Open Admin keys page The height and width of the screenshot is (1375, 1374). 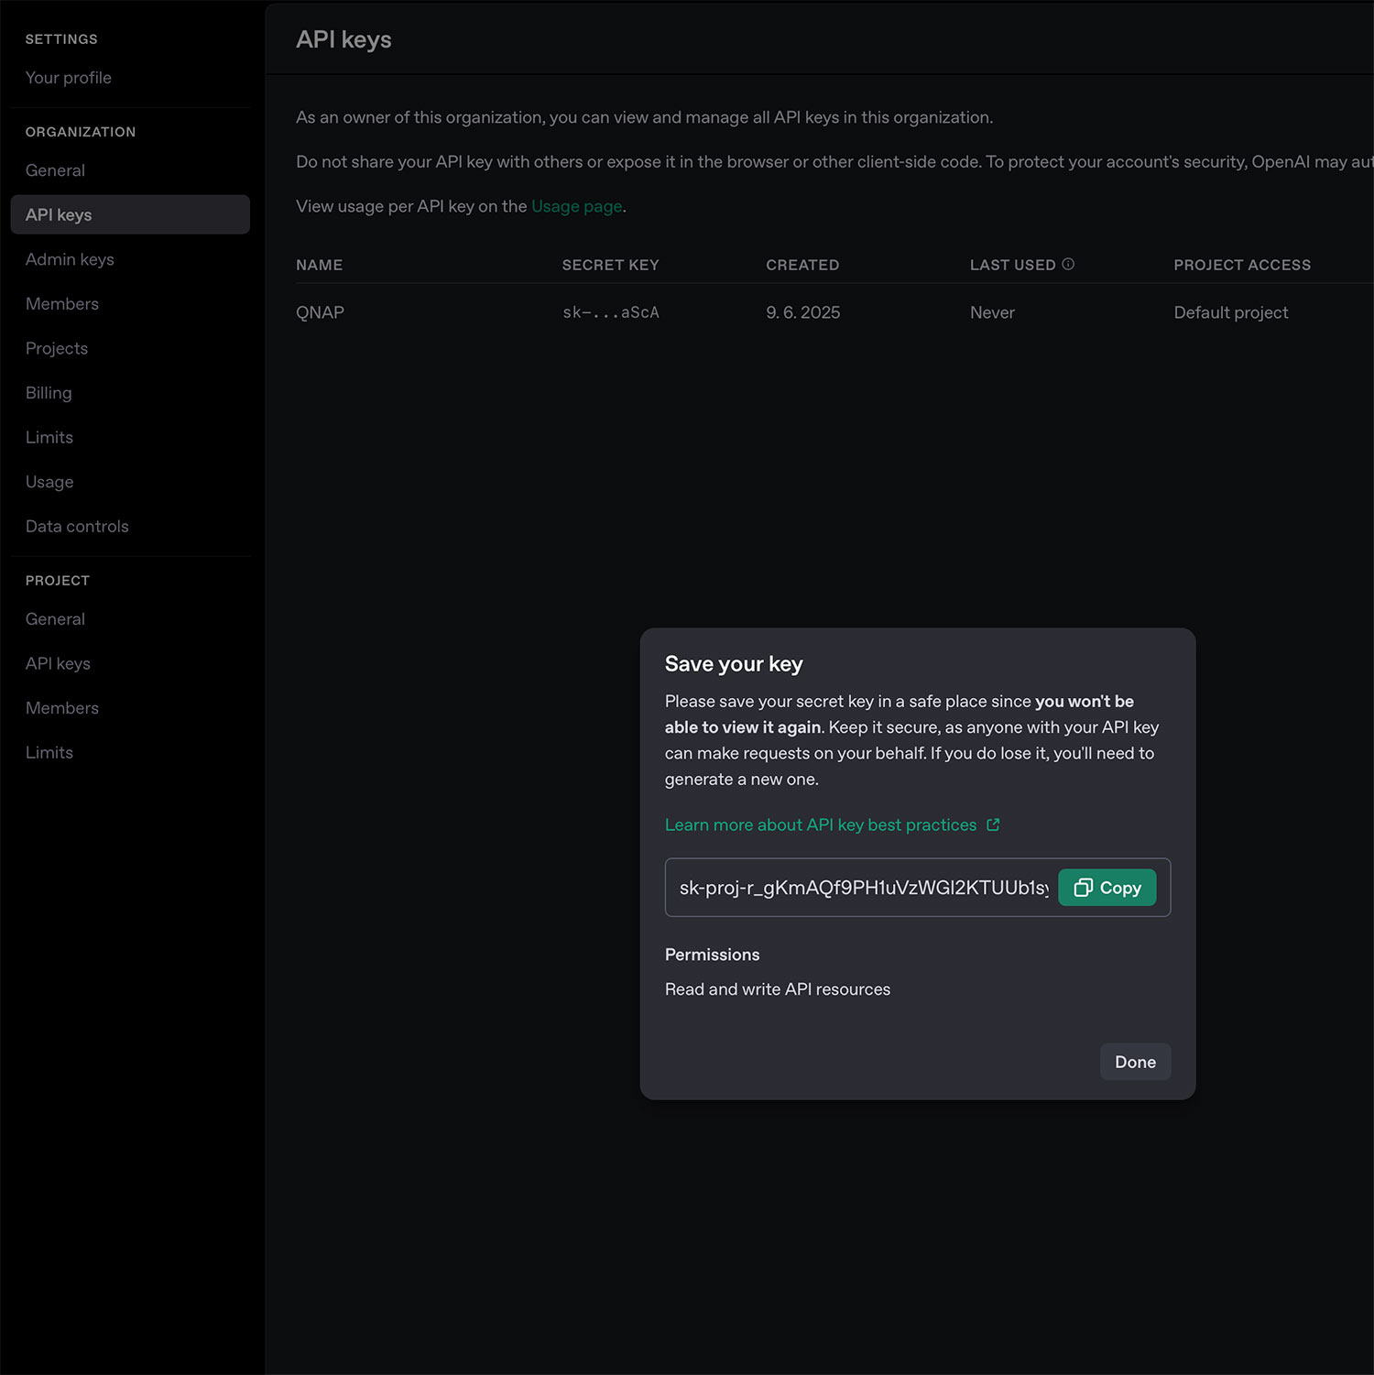coord(70,259)
